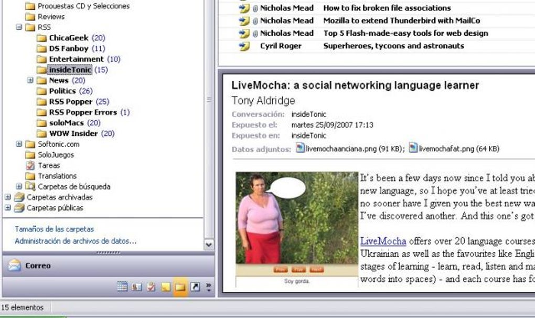Click the woman photo in message body
The image size is (535, 318).
point(297,218)
